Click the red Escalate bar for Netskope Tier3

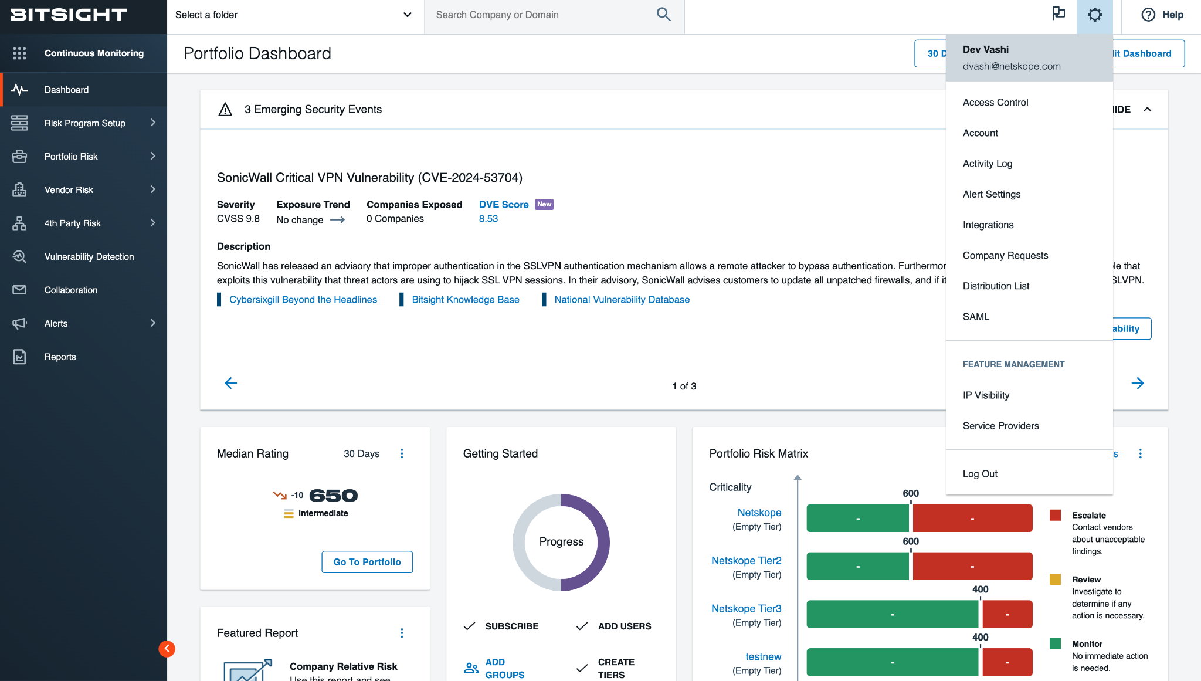click(1007, 614)
